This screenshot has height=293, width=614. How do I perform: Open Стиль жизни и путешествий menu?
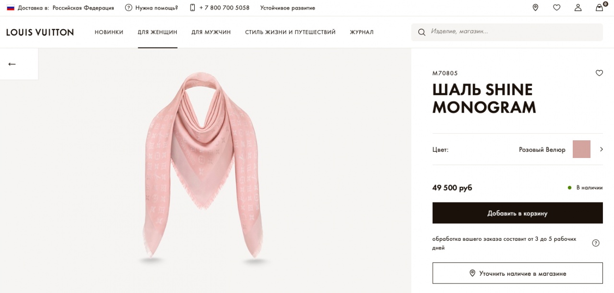(290, 32)
